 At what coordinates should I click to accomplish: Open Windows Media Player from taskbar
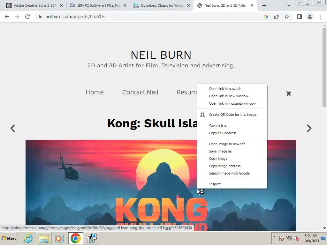[59, 238]
